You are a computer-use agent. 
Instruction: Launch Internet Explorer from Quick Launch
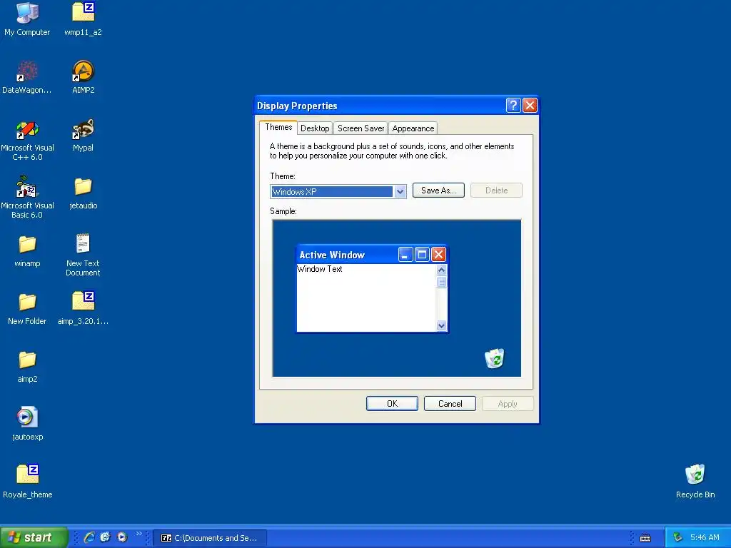(89, 537)
